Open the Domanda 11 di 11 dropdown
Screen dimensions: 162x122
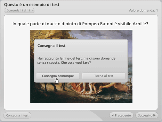[x=20, y=11]
